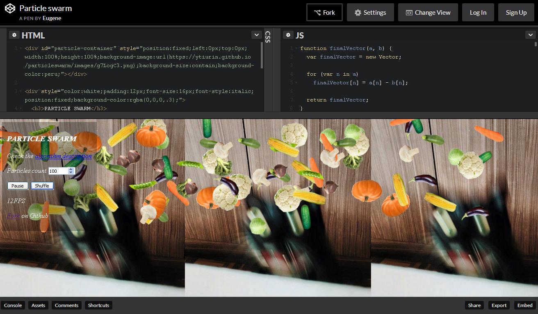The image size is (538, 314).
Task: Open the Comments panel
Action: click(x=66, y=305)
